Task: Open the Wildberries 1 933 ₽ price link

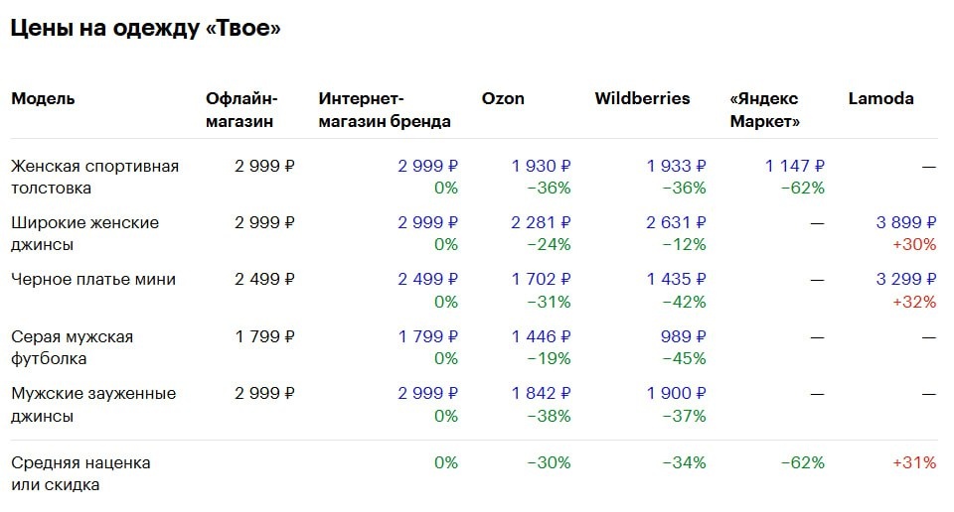Action: click(x=676, y=167)
